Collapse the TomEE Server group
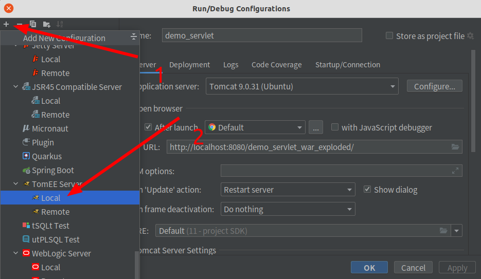This screenshot has width=481, height=279. pyautogui.click(x=15, y=184)
